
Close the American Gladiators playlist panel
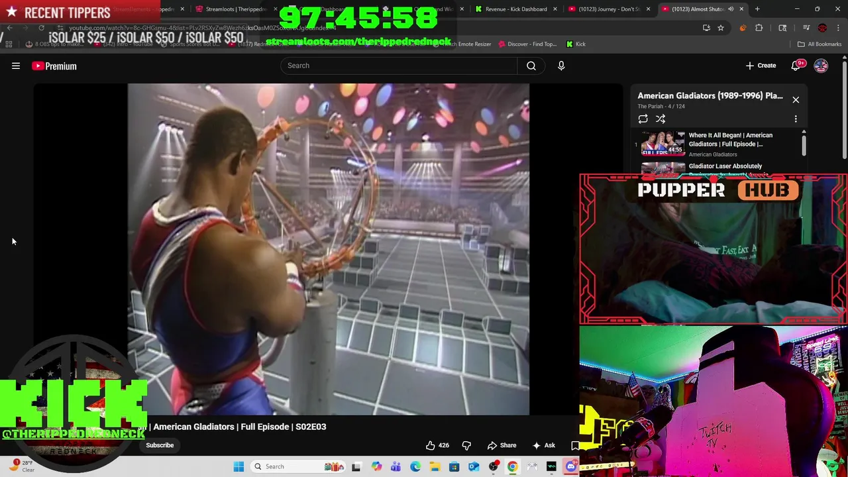(796, 99)
